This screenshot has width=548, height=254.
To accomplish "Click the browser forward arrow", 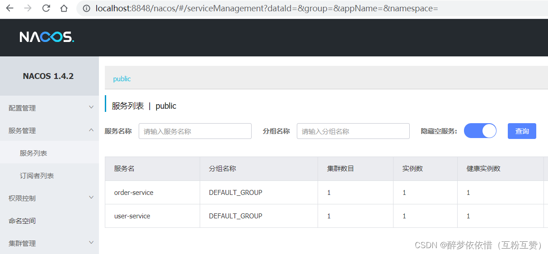I will coord(28,8).
